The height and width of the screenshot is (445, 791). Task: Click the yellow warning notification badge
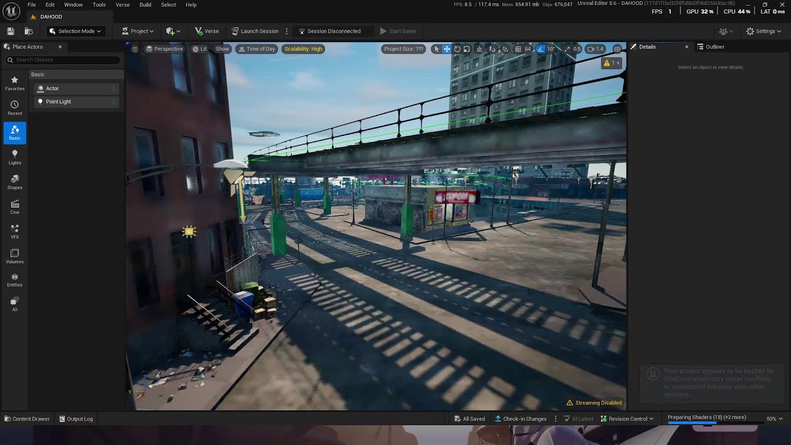pyautogui.click(x=611, y=63)
